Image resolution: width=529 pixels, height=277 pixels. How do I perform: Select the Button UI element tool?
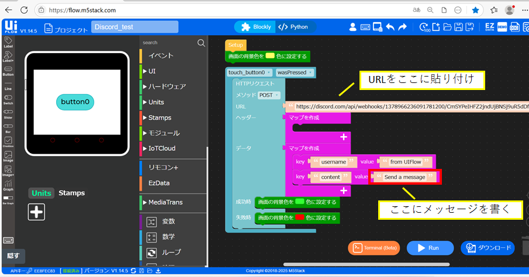coord(8,71)
